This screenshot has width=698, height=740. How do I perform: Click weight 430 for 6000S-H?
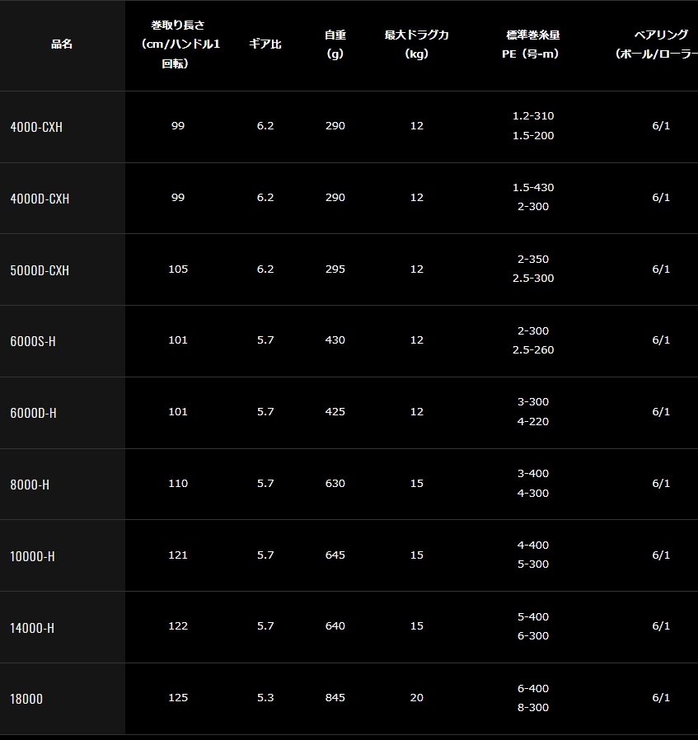335,340
